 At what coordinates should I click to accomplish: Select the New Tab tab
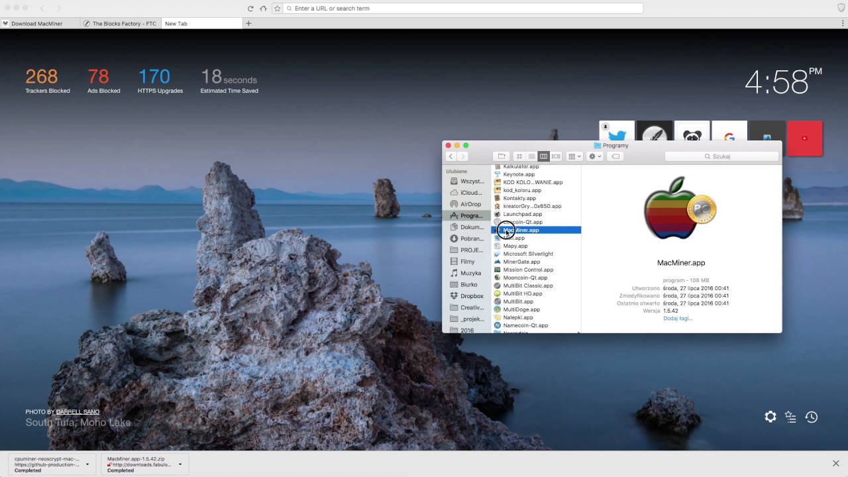pyautogui.click(x=202, y=23)
